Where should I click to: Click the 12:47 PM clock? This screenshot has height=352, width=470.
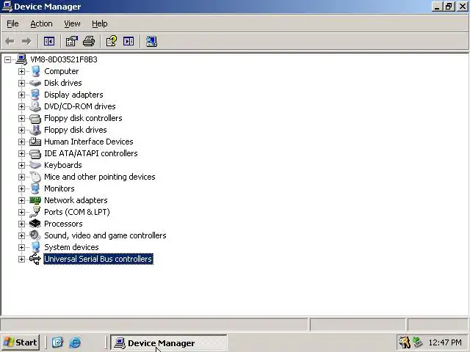pyautogui.click(x=445, y=342)
